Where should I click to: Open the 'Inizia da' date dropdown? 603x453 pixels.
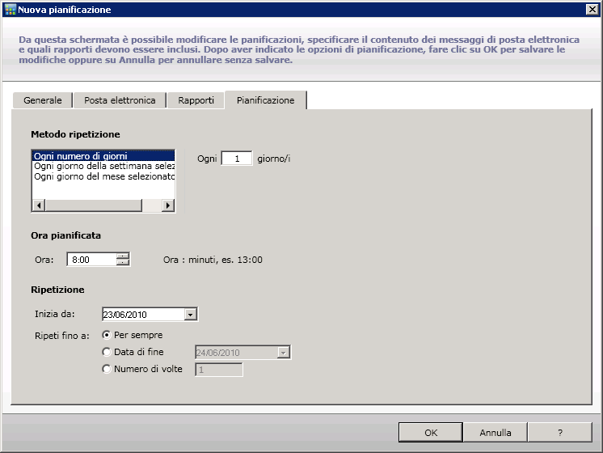(191, 315)
